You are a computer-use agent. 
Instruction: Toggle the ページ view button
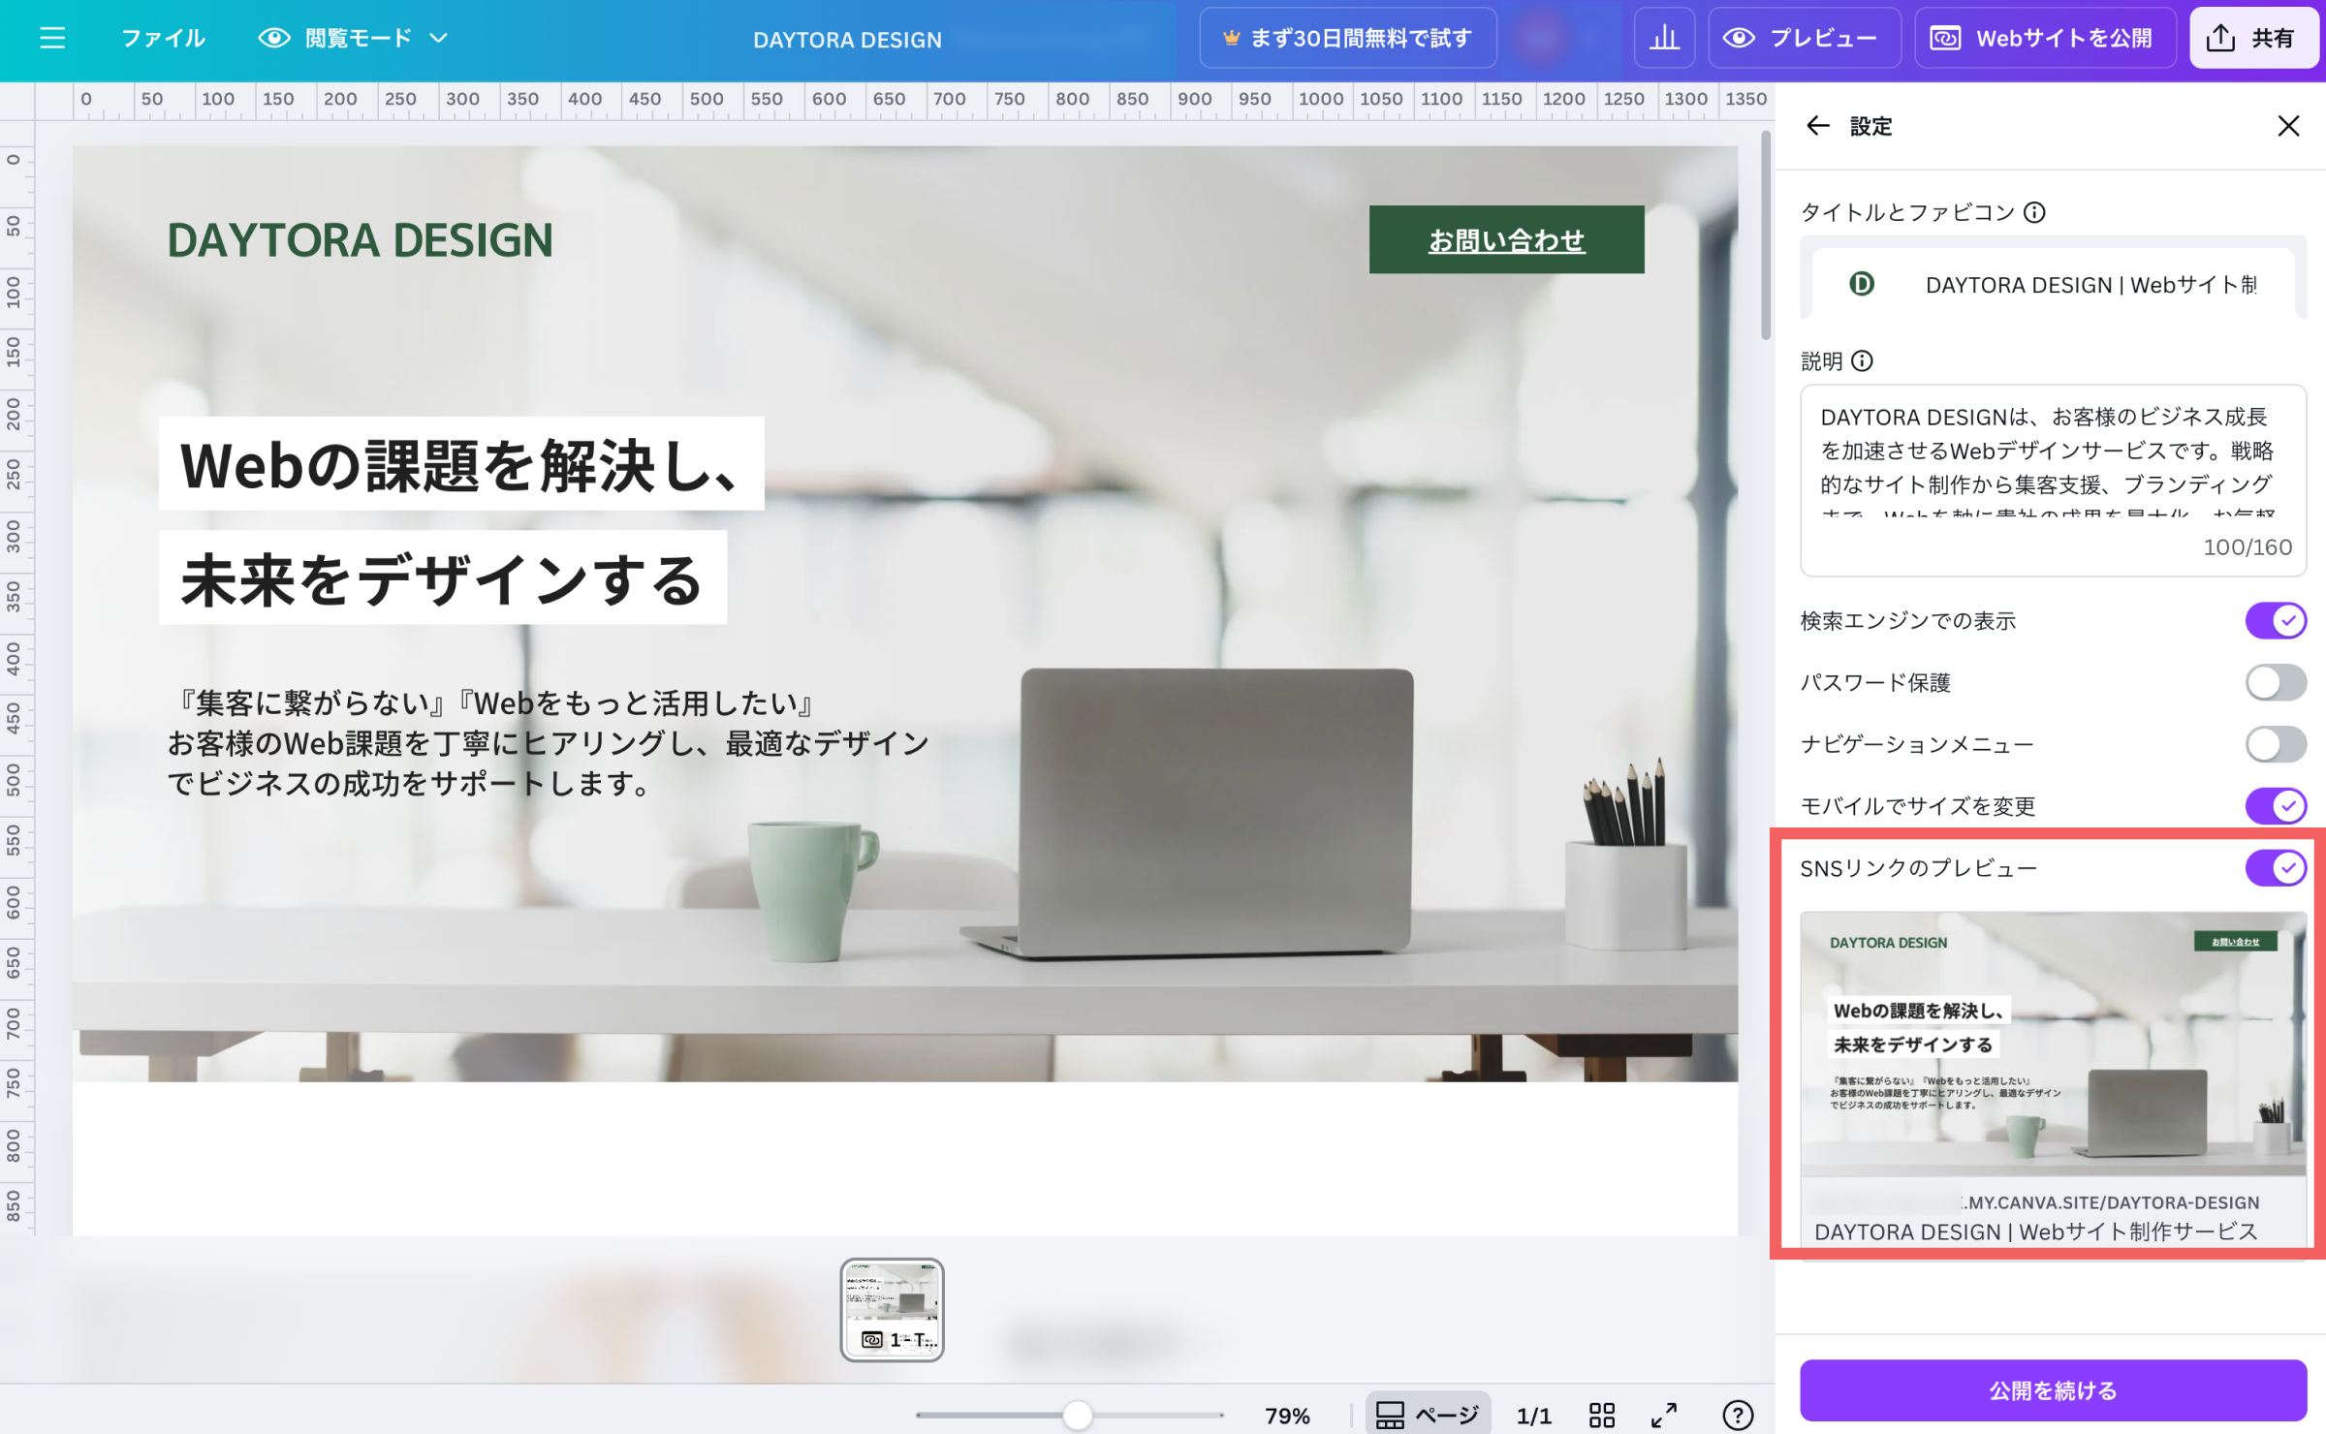[1428, 1416]
